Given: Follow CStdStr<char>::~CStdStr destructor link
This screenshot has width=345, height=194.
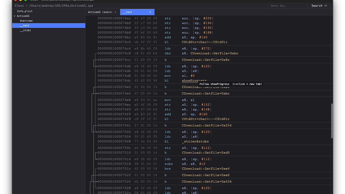Looking at the screenshot, I should (x=205, y=119).
